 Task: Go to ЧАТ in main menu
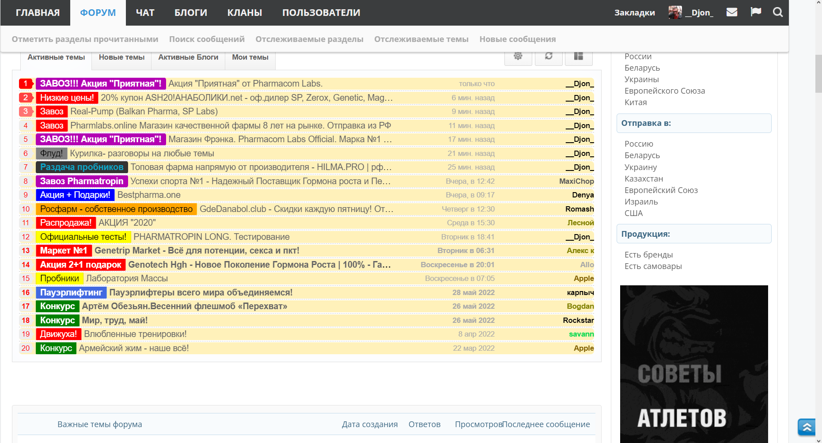coord(145,13)
